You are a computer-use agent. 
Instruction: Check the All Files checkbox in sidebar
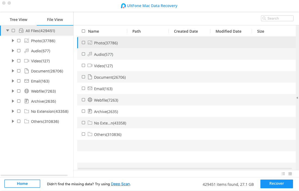tap(13, 31)
